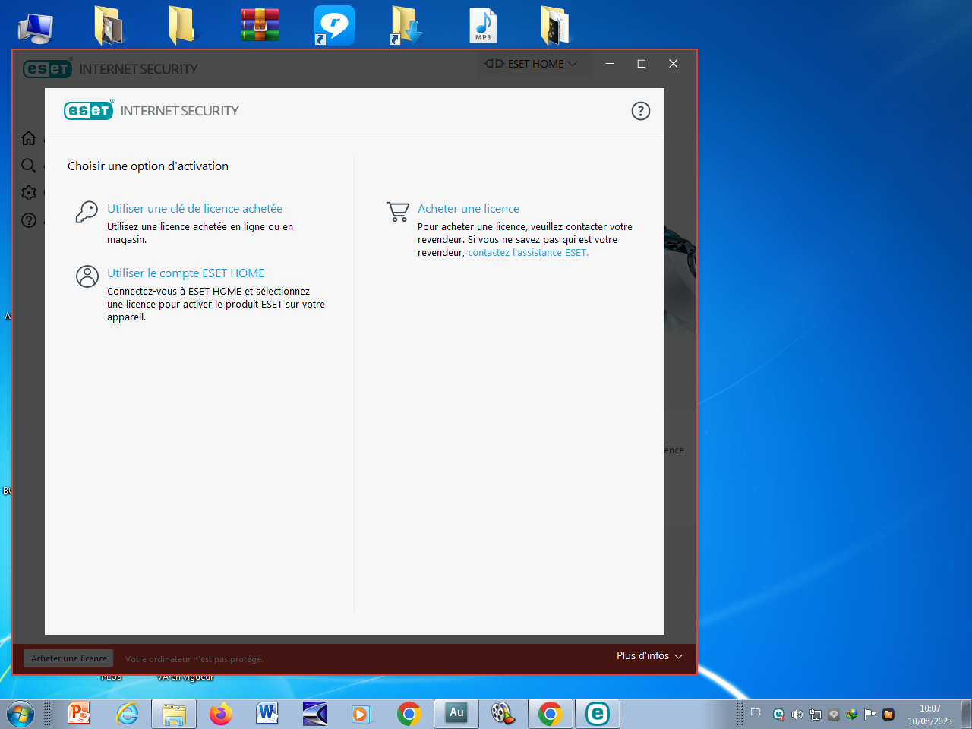Select the folder shortcut with blue download arrow
The height and width of the screenshot is (729, 972).
[406, 25]
